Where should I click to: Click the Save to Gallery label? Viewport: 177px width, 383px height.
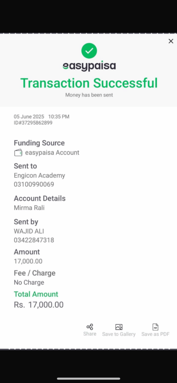pos(119,334)
